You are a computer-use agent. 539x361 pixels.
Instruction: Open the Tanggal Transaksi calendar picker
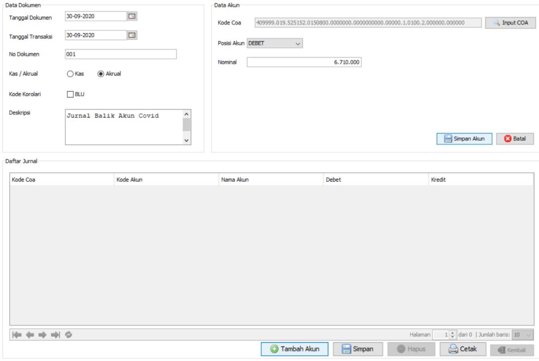click(x=132, y=35)
